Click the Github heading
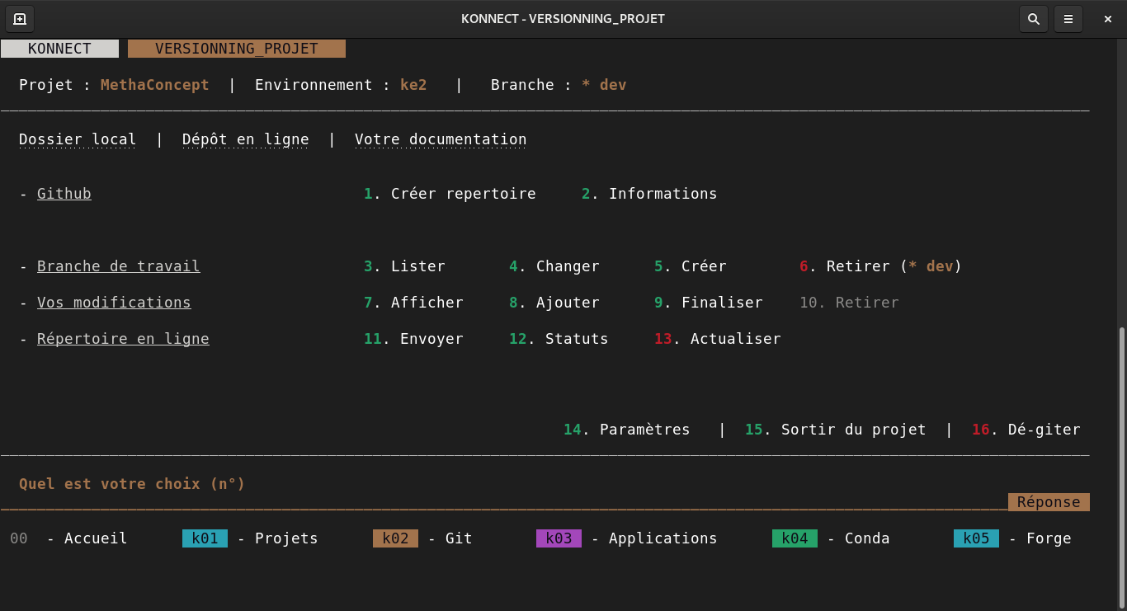Screen dimensions: 1127x611 pos(64,194)
